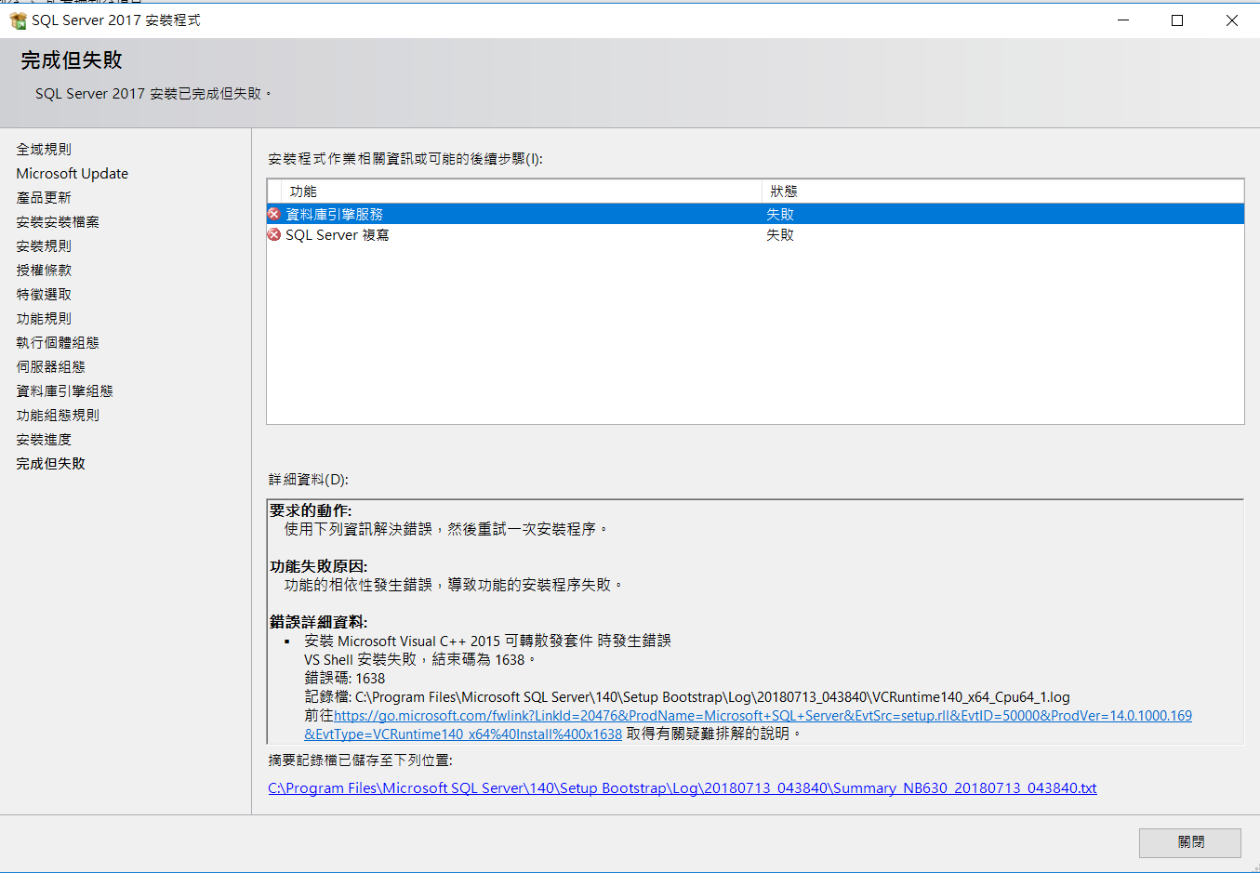Select the 執行個體組態 step in sidebar
This screenshot has width=1260, height=873.
(x=58, y=342)
